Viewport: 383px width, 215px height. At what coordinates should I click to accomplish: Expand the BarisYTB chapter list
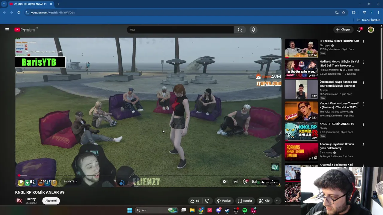pos(70,182)
